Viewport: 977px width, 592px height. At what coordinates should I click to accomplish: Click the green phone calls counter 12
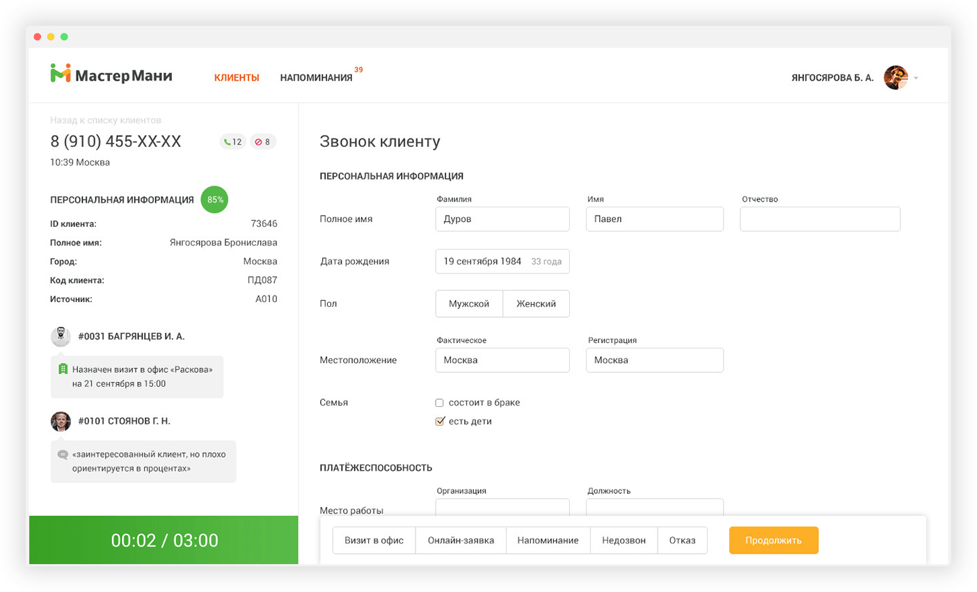[x=233, y=142]
